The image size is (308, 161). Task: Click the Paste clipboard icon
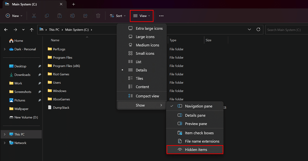click(60, 16)
